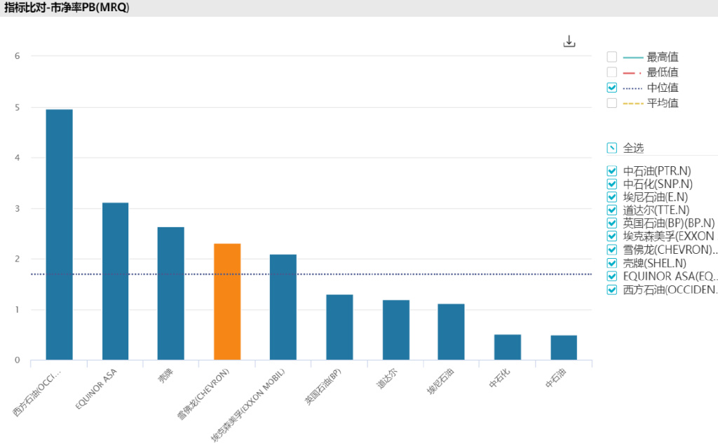718x446 pixels.
Task: Click the EQUINOR ASA x-axis label
Action: point(96,388)
